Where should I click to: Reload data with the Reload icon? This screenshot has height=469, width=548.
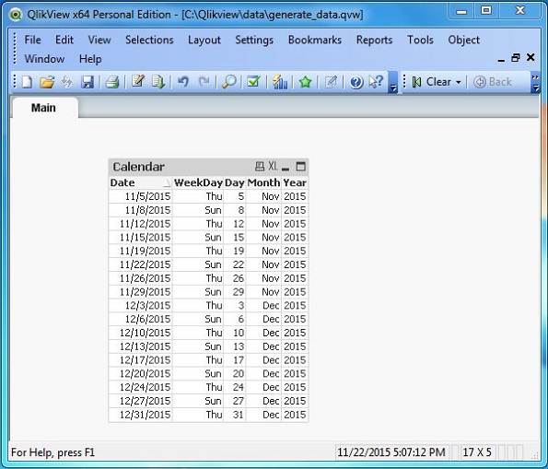click(158, 82)
